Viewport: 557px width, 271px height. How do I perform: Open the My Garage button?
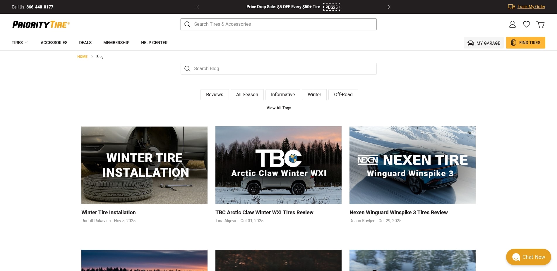point(484,43)
